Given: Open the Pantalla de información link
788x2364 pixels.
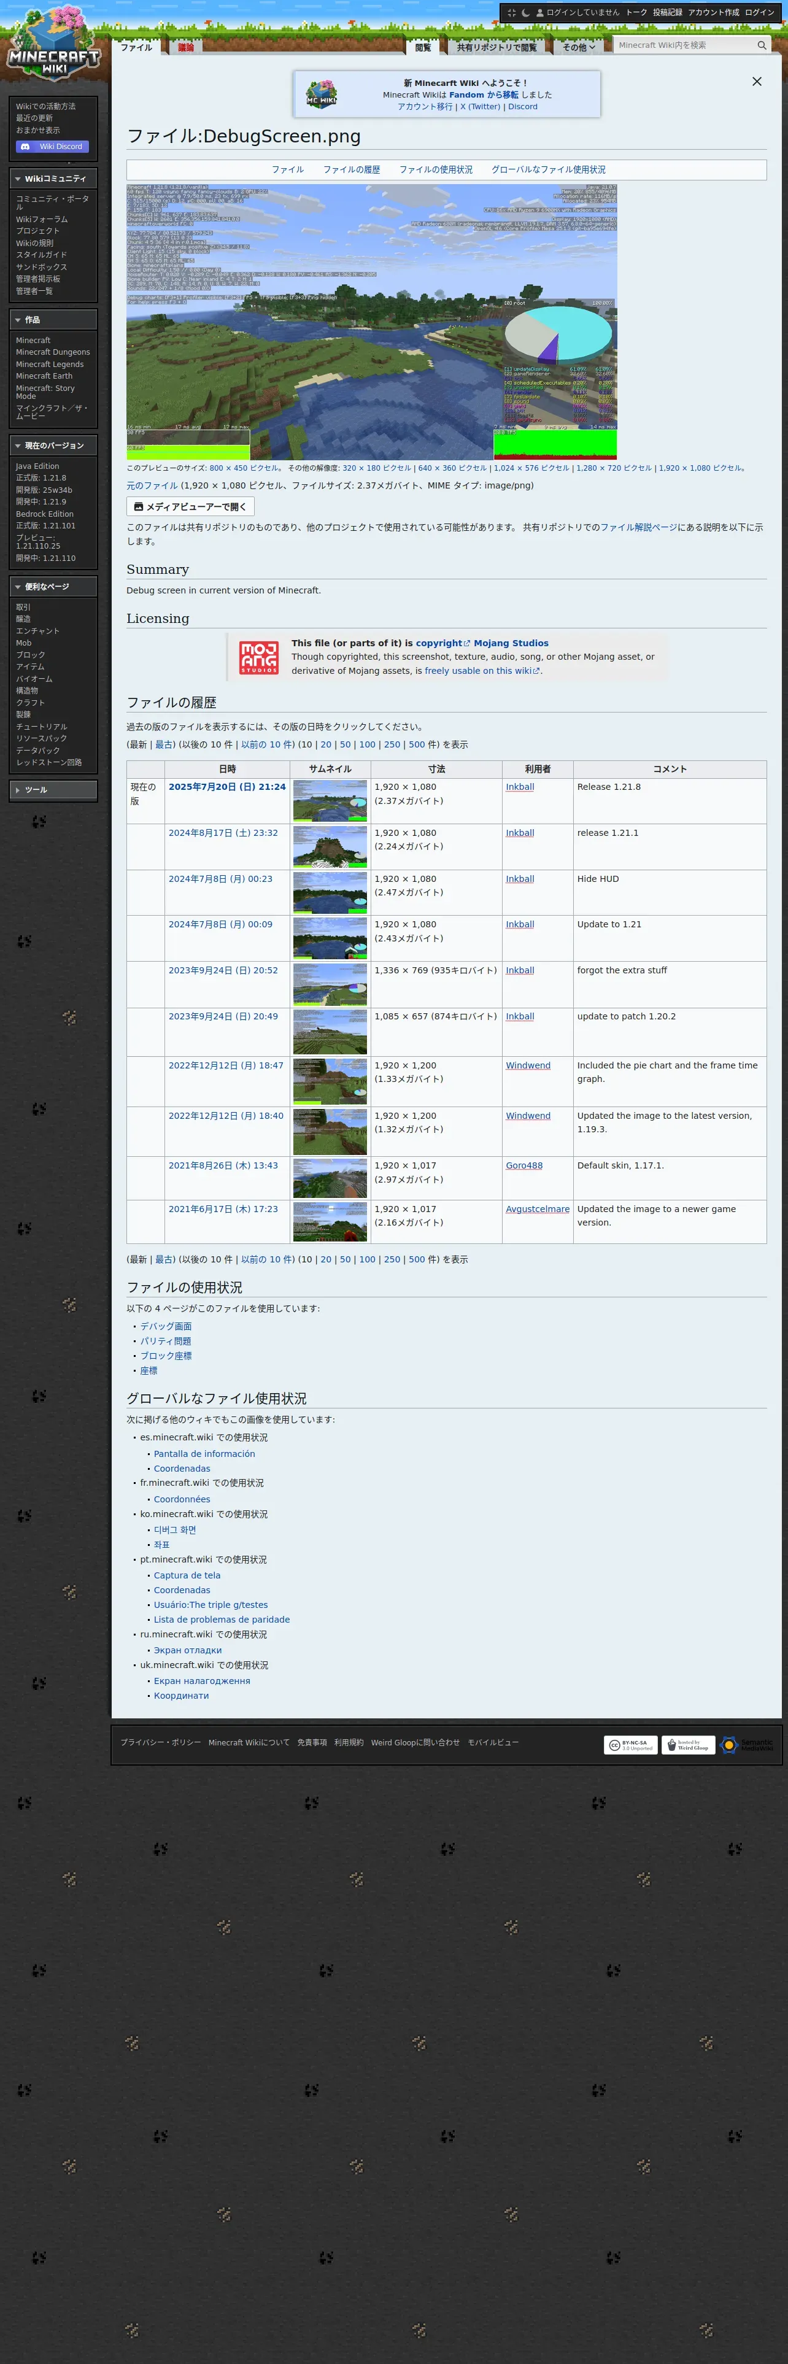Looking at the screenshot, I should click(204, 1454).
